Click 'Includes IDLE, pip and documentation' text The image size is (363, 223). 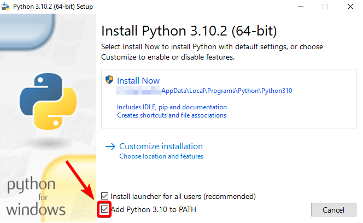(x=172, y=107)
